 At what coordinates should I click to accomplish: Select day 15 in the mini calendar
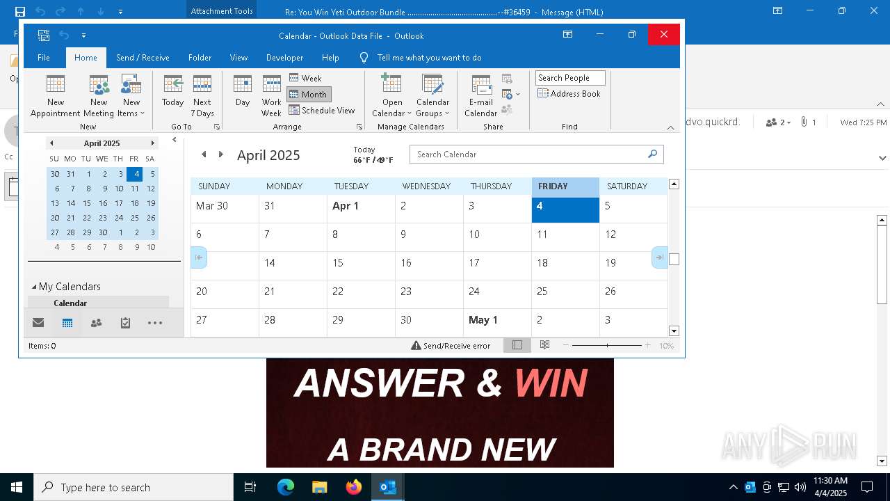(87, 203)
